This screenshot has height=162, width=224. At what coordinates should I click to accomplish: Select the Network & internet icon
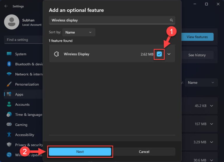(9, 74)
